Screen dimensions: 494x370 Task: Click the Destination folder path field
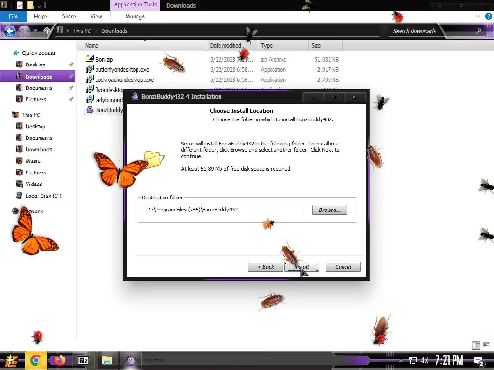pyautogui.click(x=225, y=210)
